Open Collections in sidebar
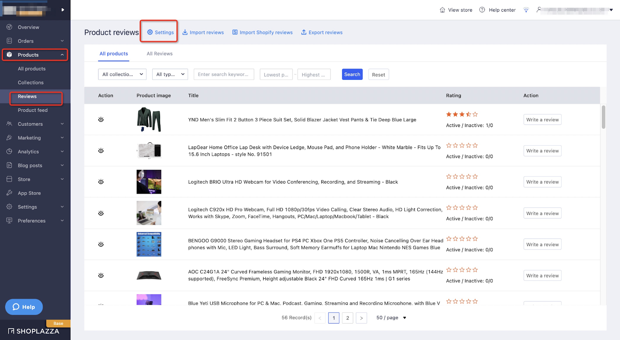The image size is (620, 340). click(31, 82)
